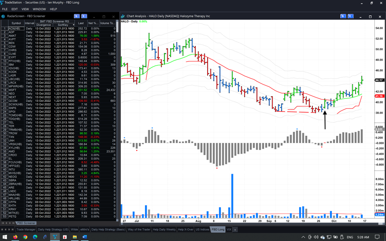Image resolution: width=386 pixels, height=241 pixels.
Task: Click the Symbol column header
Action: pyautogui.click(x=16, y=23)
